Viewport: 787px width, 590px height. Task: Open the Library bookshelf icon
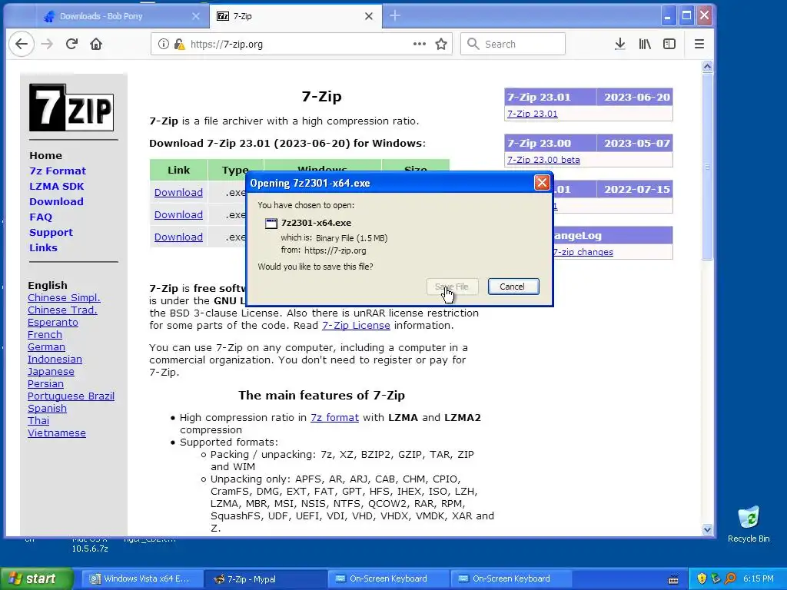(x=645, y=44)
